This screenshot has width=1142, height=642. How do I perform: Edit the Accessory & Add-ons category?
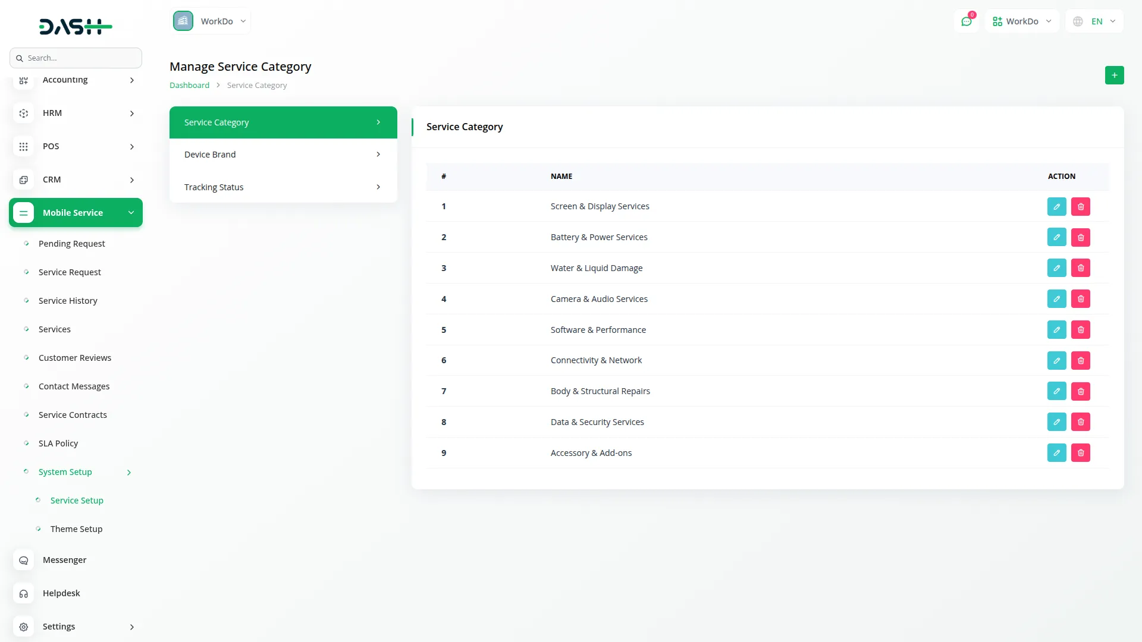[x=1056, y=452]
